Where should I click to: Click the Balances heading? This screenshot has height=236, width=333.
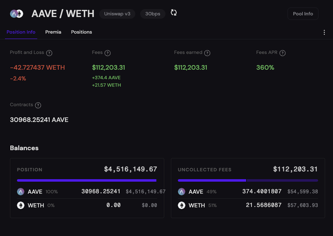[x=24, y=148]
